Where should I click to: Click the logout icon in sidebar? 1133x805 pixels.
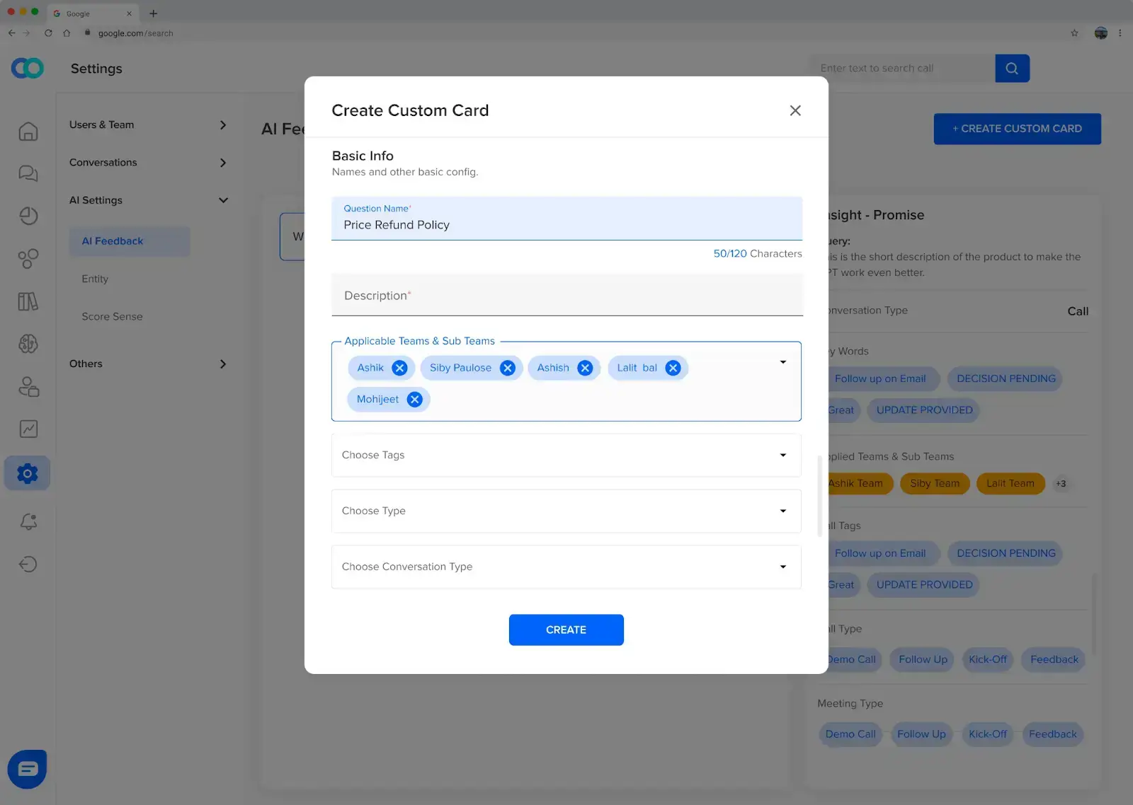(28, 564)
